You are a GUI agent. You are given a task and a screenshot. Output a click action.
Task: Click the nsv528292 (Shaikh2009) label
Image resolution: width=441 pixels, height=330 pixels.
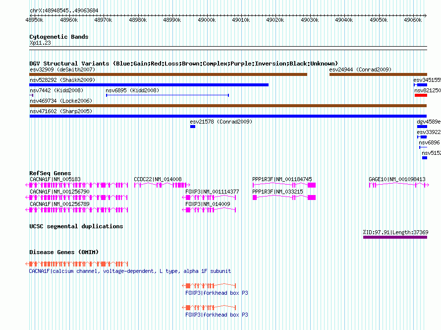(62, 80)
